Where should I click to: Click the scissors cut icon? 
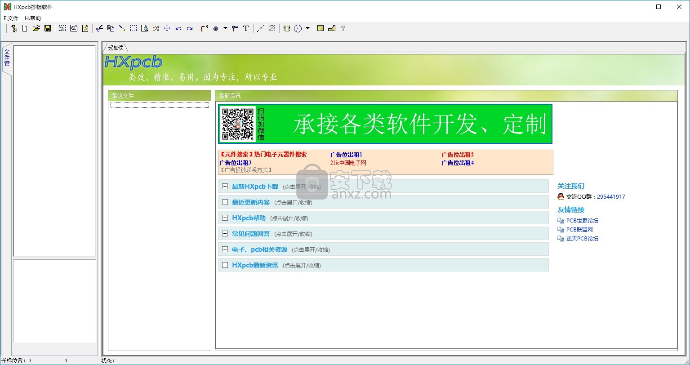99,28
